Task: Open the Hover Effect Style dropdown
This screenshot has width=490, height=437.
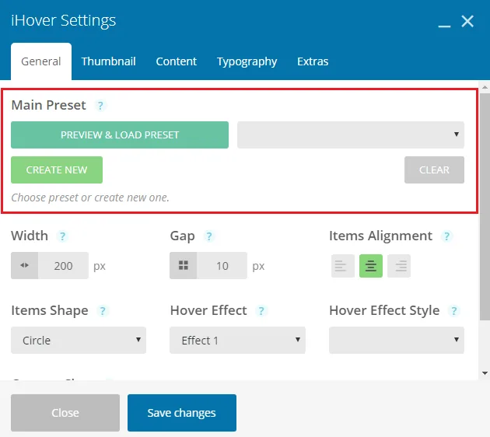Action: (x=397, y=340)
